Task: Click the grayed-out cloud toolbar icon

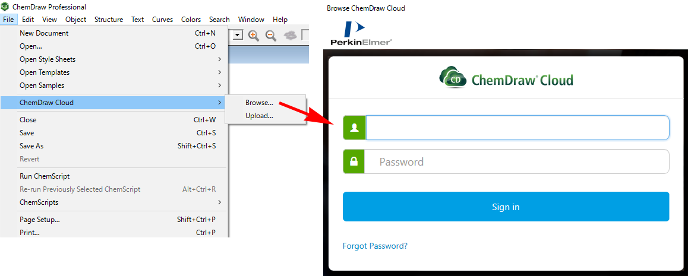Action: coord(290,36)
